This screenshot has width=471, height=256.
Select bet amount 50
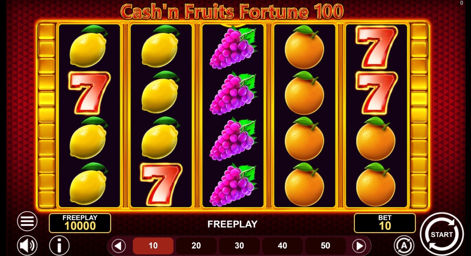coord(326,246)
